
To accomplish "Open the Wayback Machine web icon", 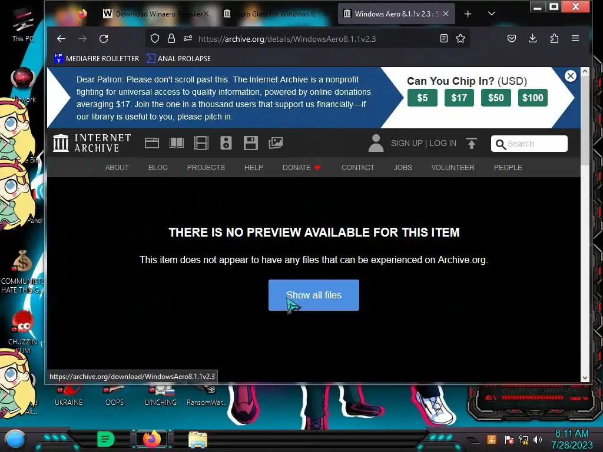I will pos(152,143).
